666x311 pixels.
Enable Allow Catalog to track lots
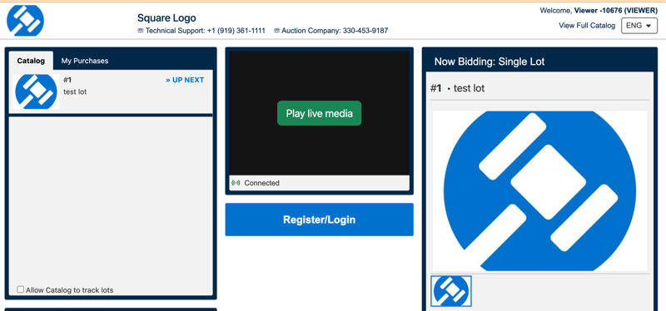(20, 289)
